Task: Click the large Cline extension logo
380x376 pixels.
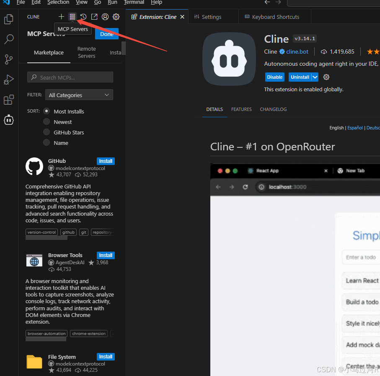Action: click(229, 59)
